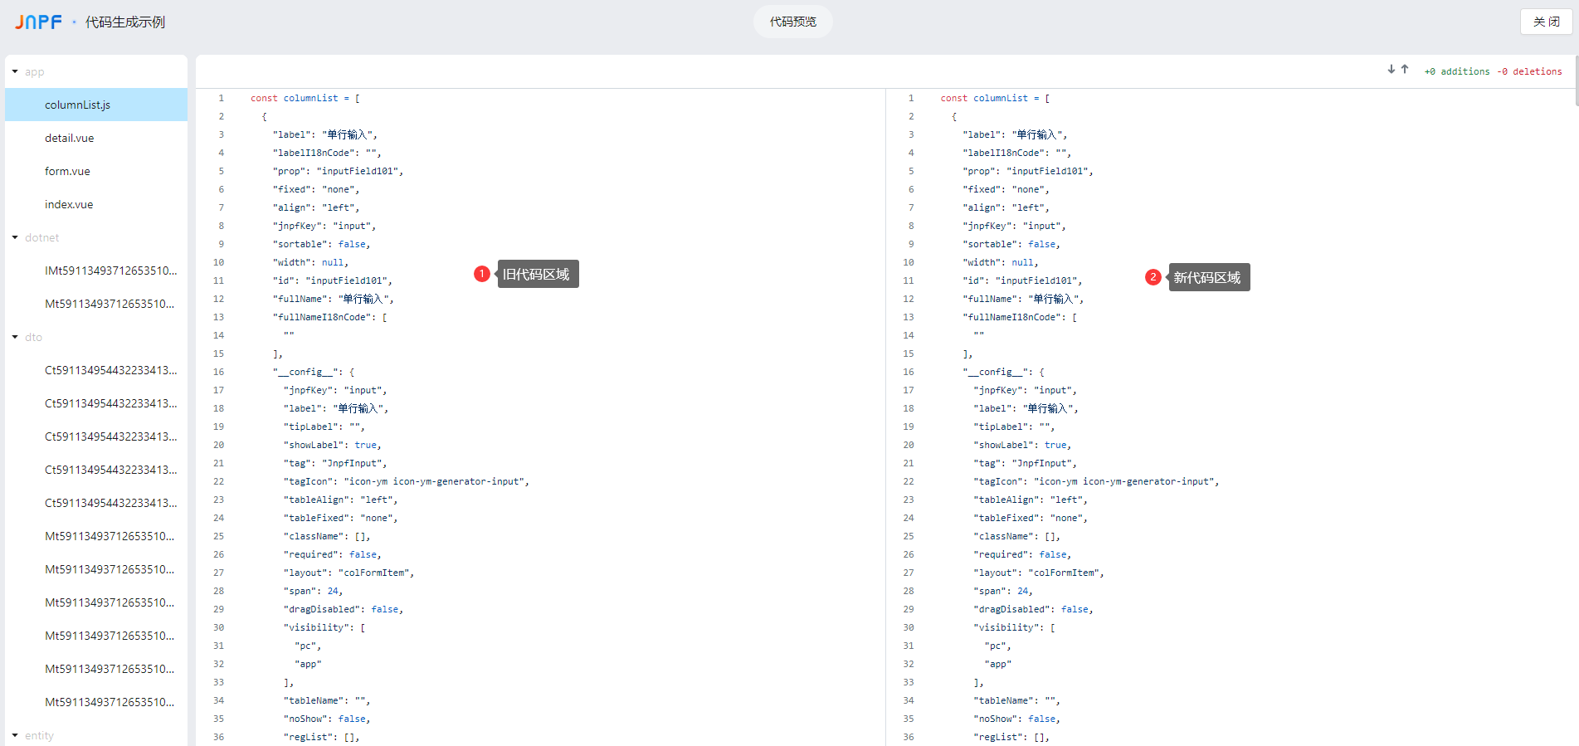Screen dimensions: 1579x746
Task: Jump to next diff with down arrow
Action: click(x=1391, y=70)
